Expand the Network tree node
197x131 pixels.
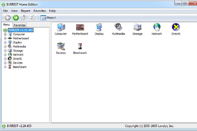pos(5,55)
